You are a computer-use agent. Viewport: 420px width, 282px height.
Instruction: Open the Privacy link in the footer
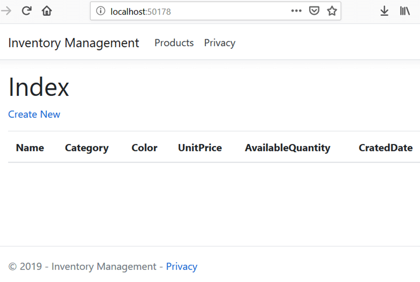182,266
